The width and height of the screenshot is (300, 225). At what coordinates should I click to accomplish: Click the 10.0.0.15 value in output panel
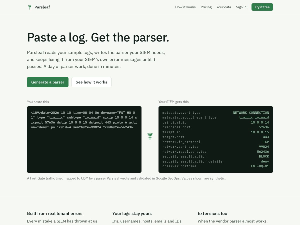coord(260,132)
